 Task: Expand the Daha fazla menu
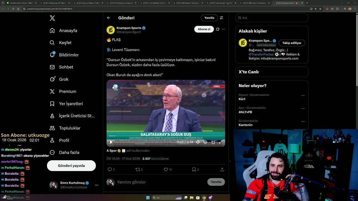pyautogui.click(x=64, y=152)
